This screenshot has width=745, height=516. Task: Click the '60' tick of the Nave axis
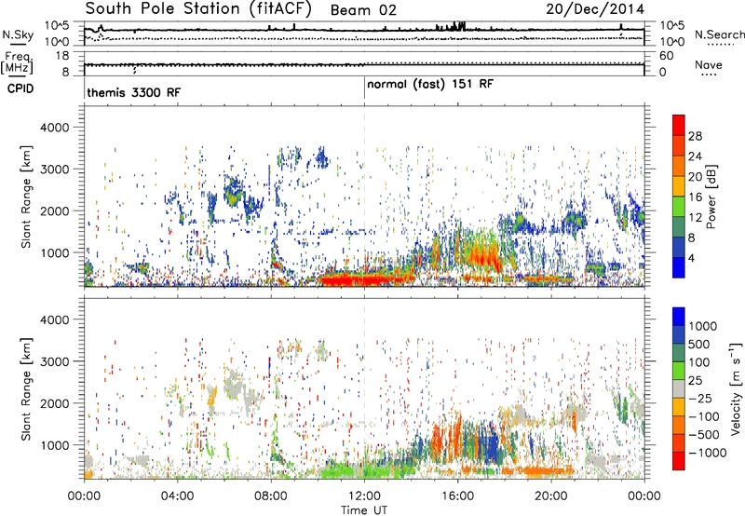(x=666, y=56)
